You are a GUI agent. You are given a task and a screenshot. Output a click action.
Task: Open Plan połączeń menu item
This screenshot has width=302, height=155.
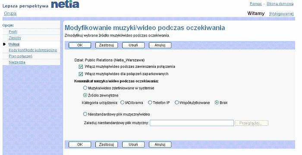point(20,56)
